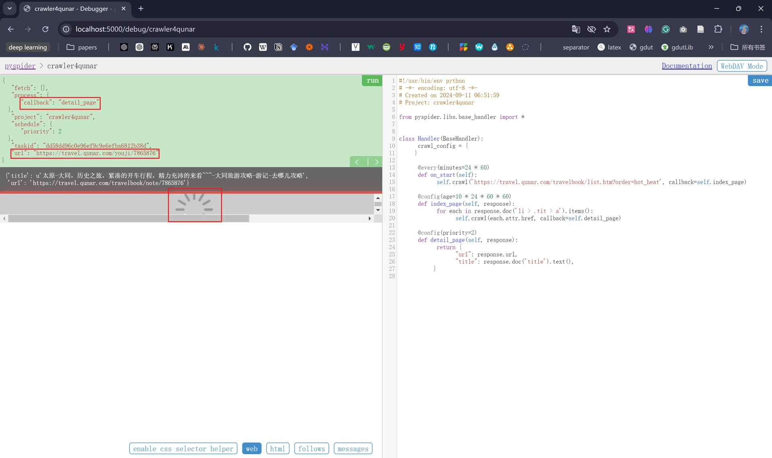The width and height of the screenshot is (772, 458).
Task: Open the browser Extensions puzzle icon
Action: click(718, 29)
